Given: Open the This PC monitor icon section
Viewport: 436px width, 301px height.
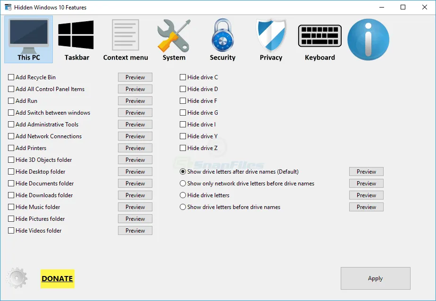Looking at the screenshot, I should (28, 35).
